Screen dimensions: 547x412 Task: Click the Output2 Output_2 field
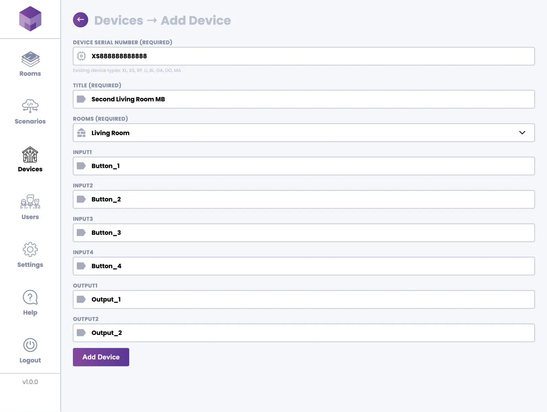pos(308,333)
